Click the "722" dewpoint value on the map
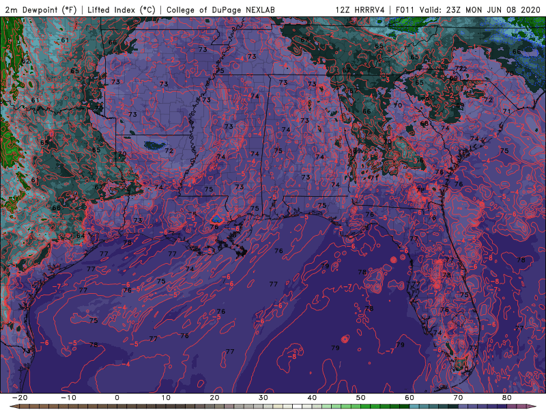 tap(461, 68)
